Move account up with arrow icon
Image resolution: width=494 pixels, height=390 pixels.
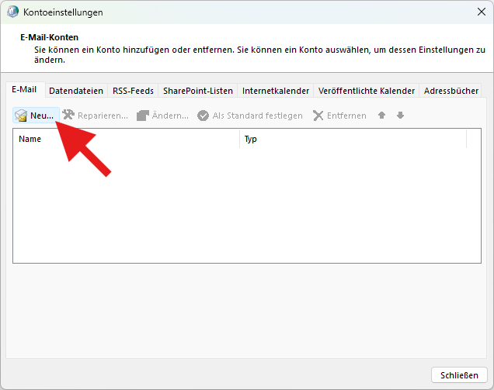click(381, 116)
